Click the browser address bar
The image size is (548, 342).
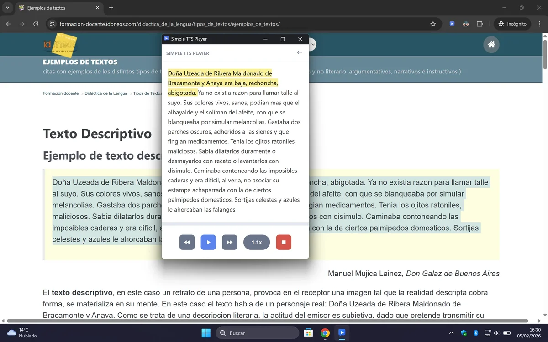[183, 24]
